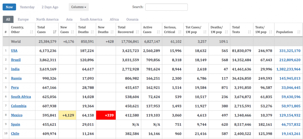Sort by Country, Other arrow icon
This screenshot has height=139, width=303.
pos(32,32)
